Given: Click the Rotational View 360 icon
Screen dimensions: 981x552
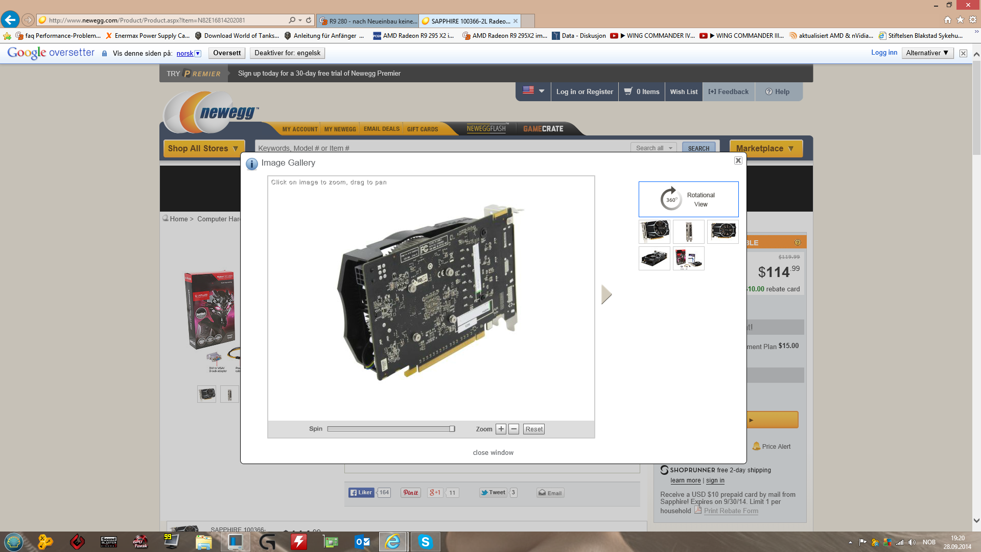Looking at the screenshot, I should [671, 199].
